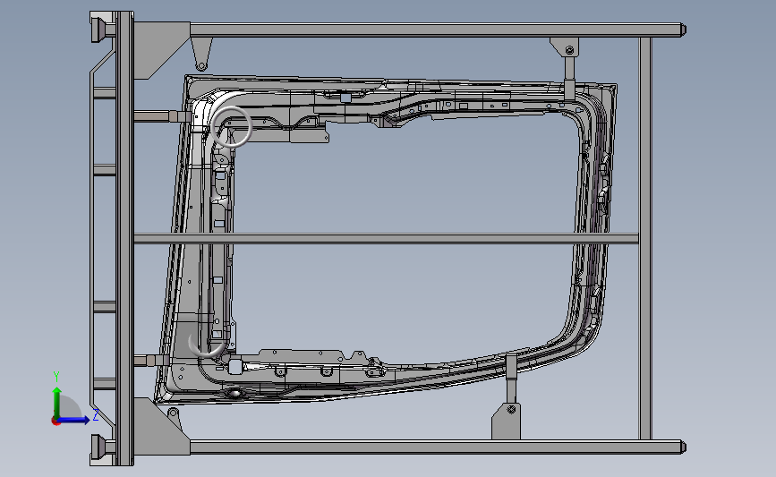Click the green Y axis of the triad
Screen dimensions: 776x477
coord(57,402)
